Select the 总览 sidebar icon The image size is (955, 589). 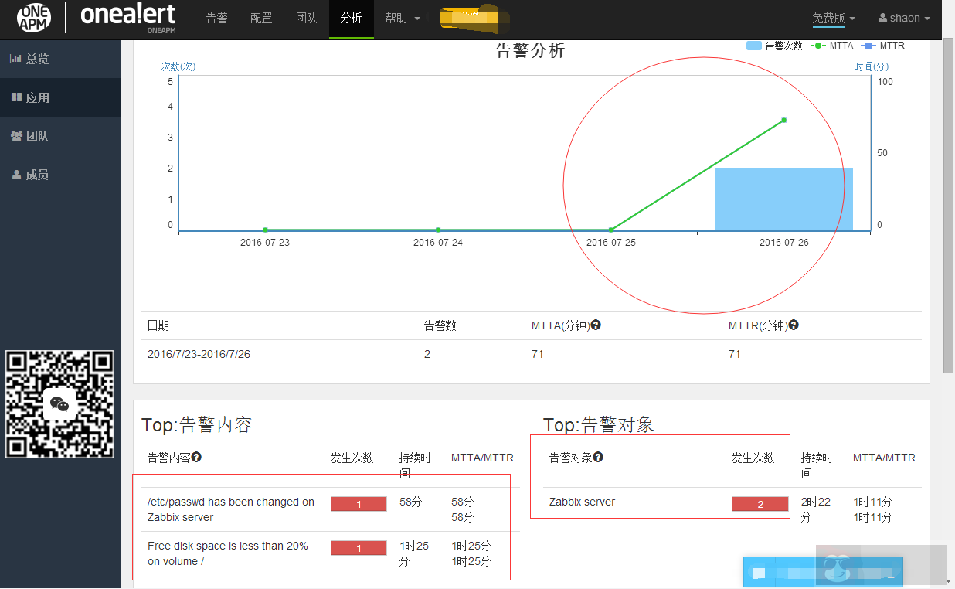pos(17,58)
